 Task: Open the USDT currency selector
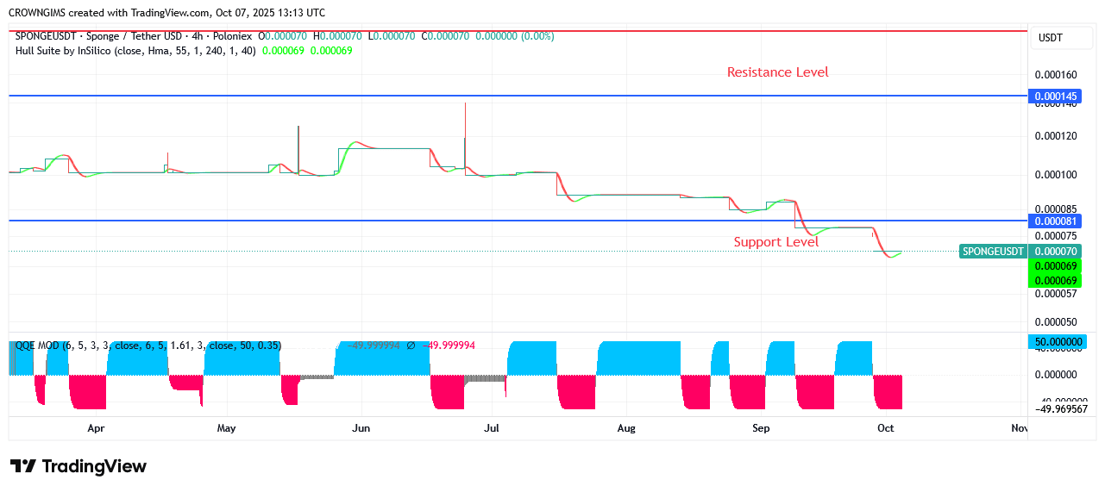1050,38
